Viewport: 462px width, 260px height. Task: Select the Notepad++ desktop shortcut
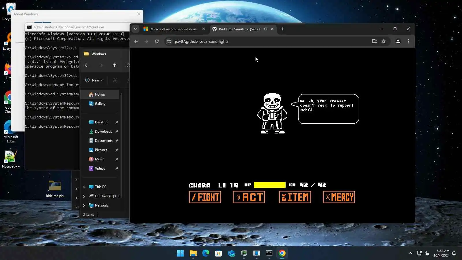(11, 159)
